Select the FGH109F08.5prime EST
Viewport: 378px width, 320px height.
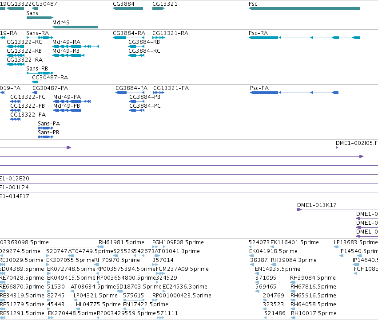coord(159,246)
